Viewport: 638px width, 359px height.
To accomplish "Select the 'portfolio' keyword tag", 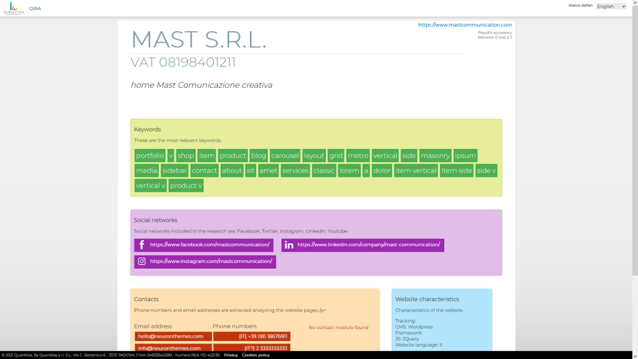I will point(150,155).
